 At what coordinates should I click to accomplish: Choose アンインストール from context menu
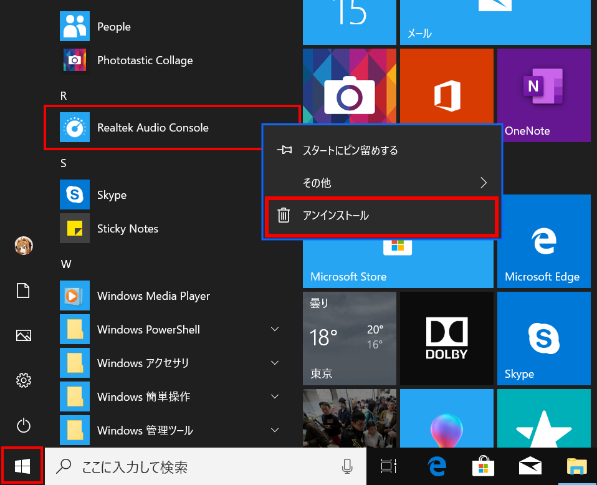381,216
